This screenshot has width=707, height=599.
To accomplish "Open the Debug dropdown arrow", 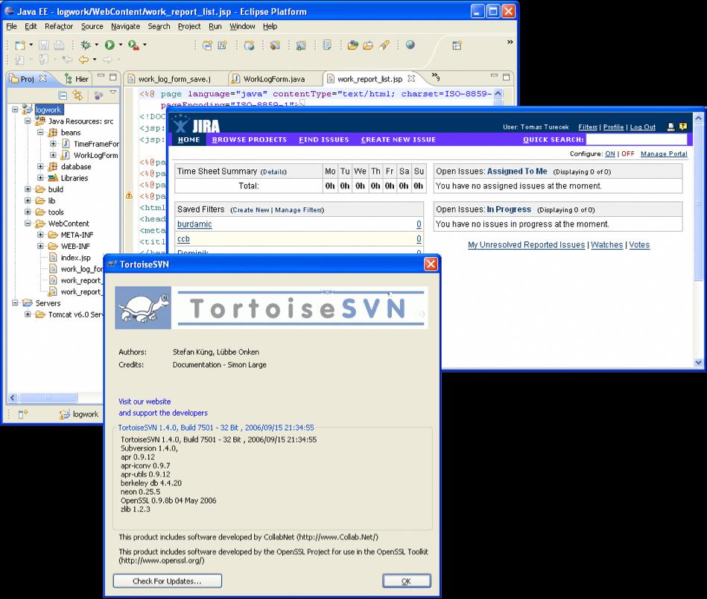I will pyautogui.click(x=97, y=45).
